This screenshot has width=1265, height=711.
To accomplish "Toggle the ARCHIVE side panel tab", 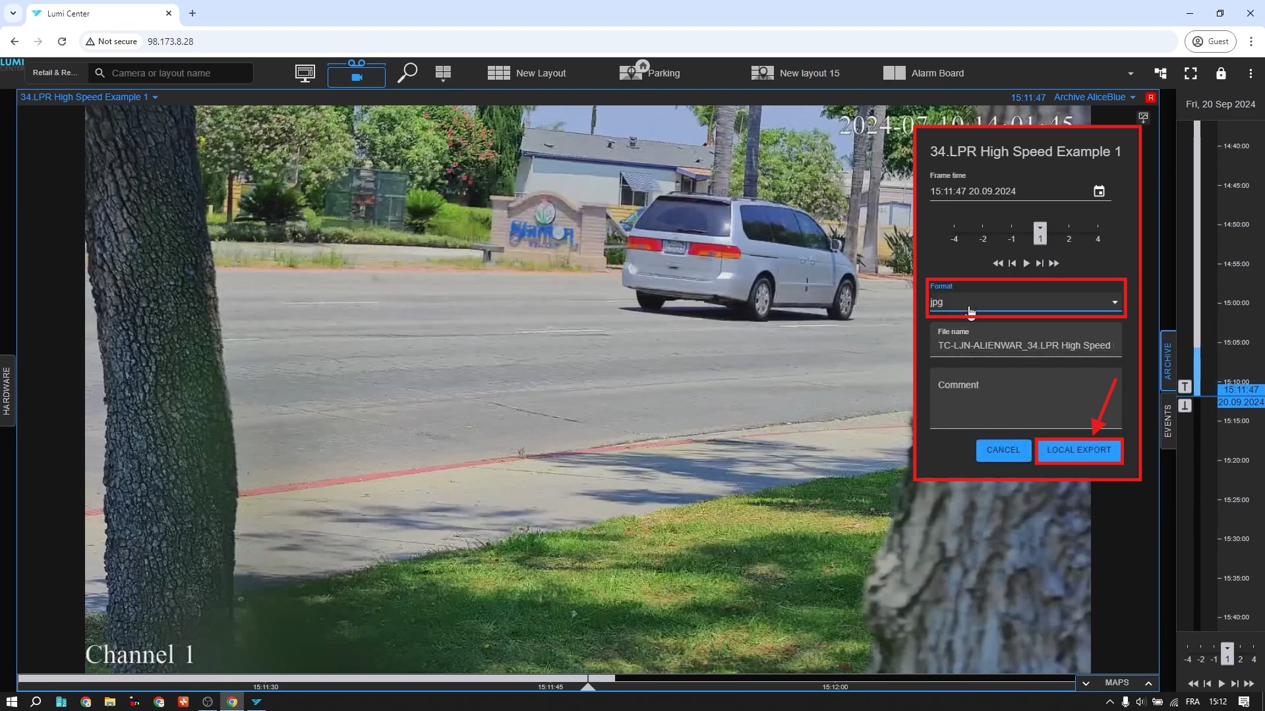I will pos(1167,360).
